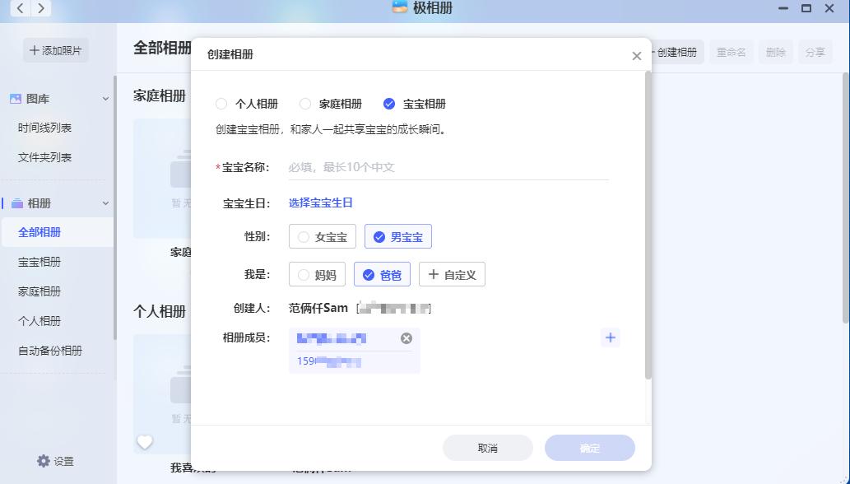This screenshot has width=850, height=484.
Task: Cancel the dialog with the 取消 button
Action: coord(487,448)
